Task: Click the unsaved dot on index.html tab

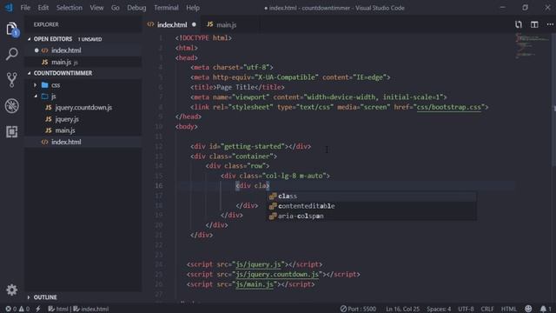Action: tap(194, 24)
